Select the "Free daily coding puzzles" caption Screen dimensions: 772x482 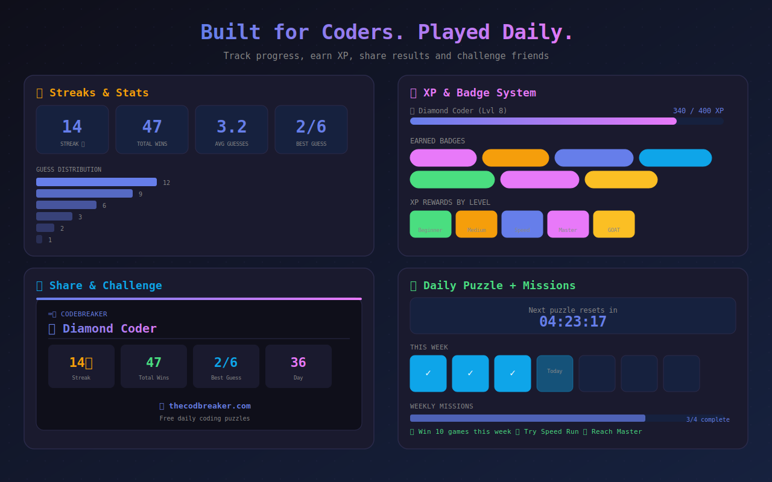click(x=205, y=418)
